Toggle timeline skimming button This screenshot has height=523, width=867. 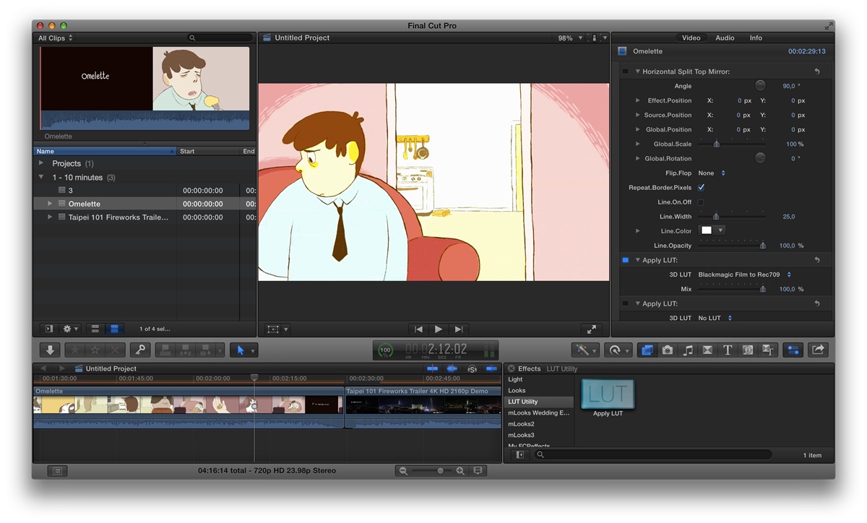pyautogui.click(x=433, y=368)
